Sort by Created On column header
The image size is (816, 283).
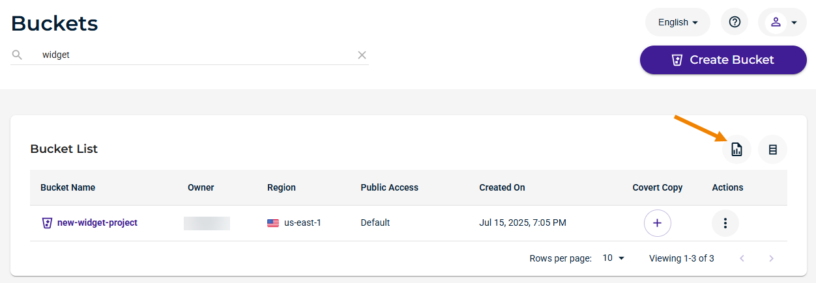(x=502, y=187)
